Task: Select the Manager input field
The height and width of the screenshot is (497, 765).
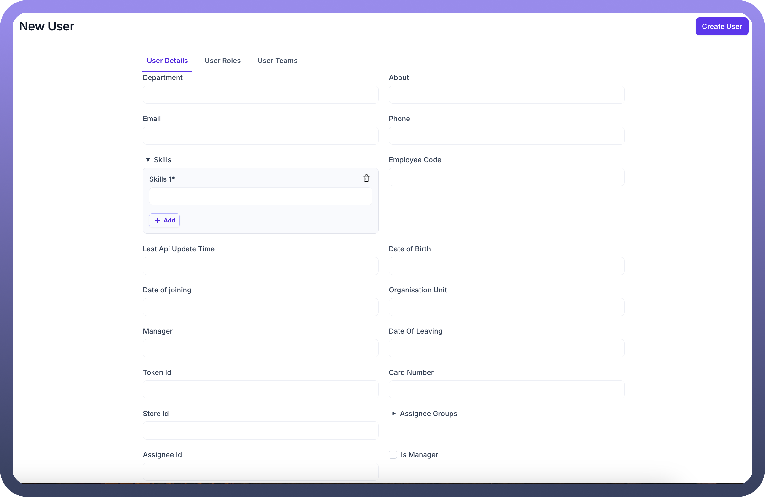Action: [x=260, y=348]
